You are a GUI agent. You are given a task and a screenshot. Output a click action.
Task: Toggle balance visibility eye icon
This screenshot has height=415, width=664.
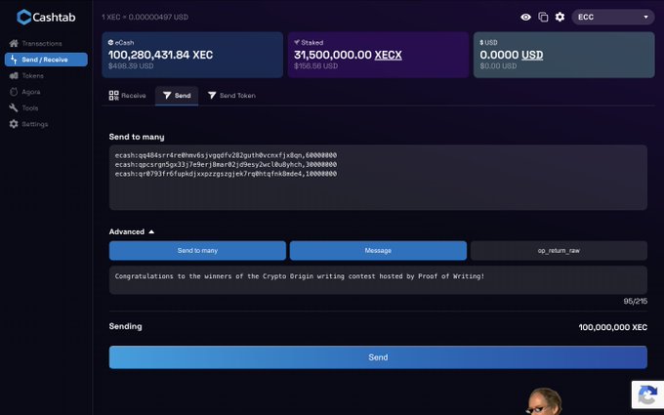pos(525,17)
